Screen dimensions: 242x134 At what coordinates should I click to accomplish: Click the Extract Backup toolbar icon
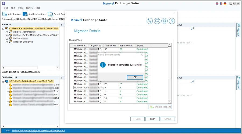pyautogui.click(x=50, y=14)
